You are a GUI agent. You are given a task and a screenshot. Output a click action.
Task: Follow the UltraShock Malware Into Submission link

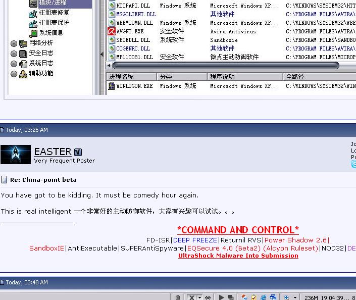(238, 256)
